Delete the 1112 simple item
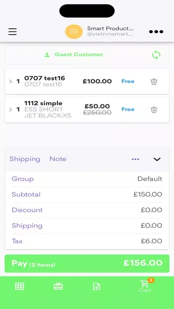174x309 pixels. point(154,110)
